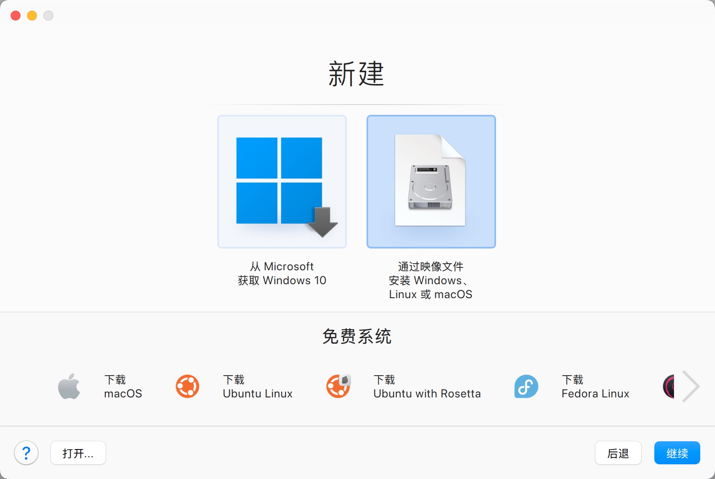Click the orange Ubuntu Linux icon
715x479 pixels.
coord(187,386)
